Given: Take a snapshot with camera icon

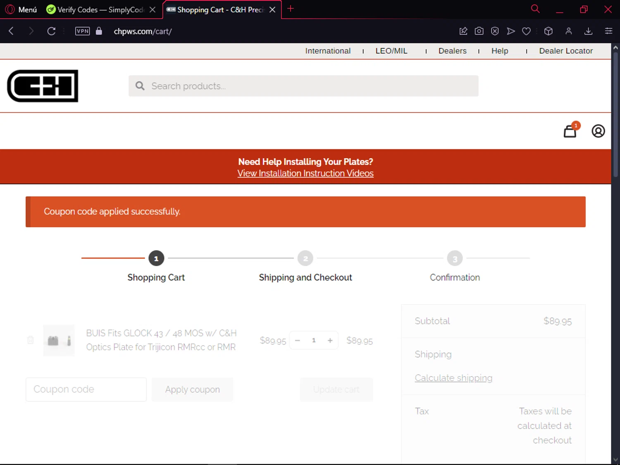Looking at the screenshot, I should coord(479,31).
